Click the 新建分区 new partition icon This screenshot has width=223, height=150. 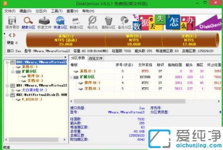tap(76, 23)
